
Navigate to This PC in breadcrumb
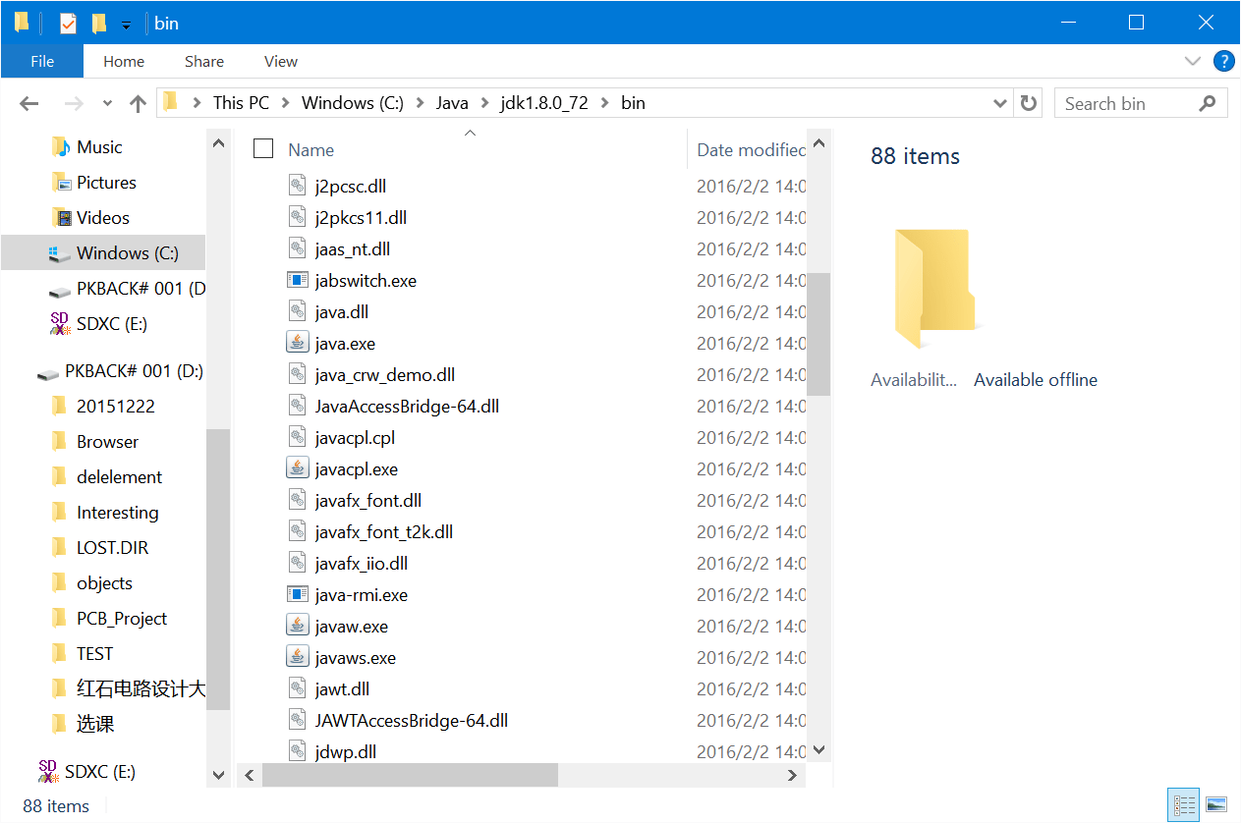click(x=241, y=103)
